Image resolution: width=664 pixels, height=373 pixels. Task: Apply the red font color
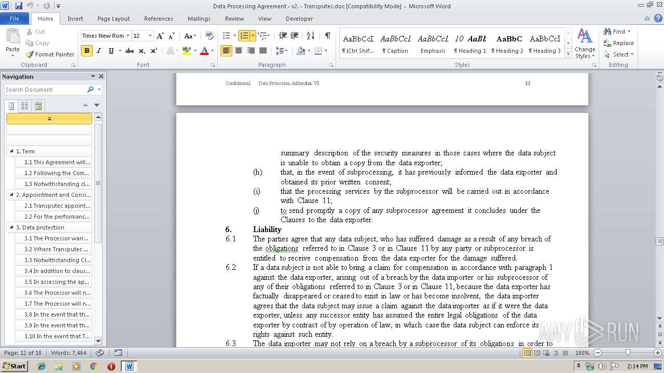[x=204, y=51]
